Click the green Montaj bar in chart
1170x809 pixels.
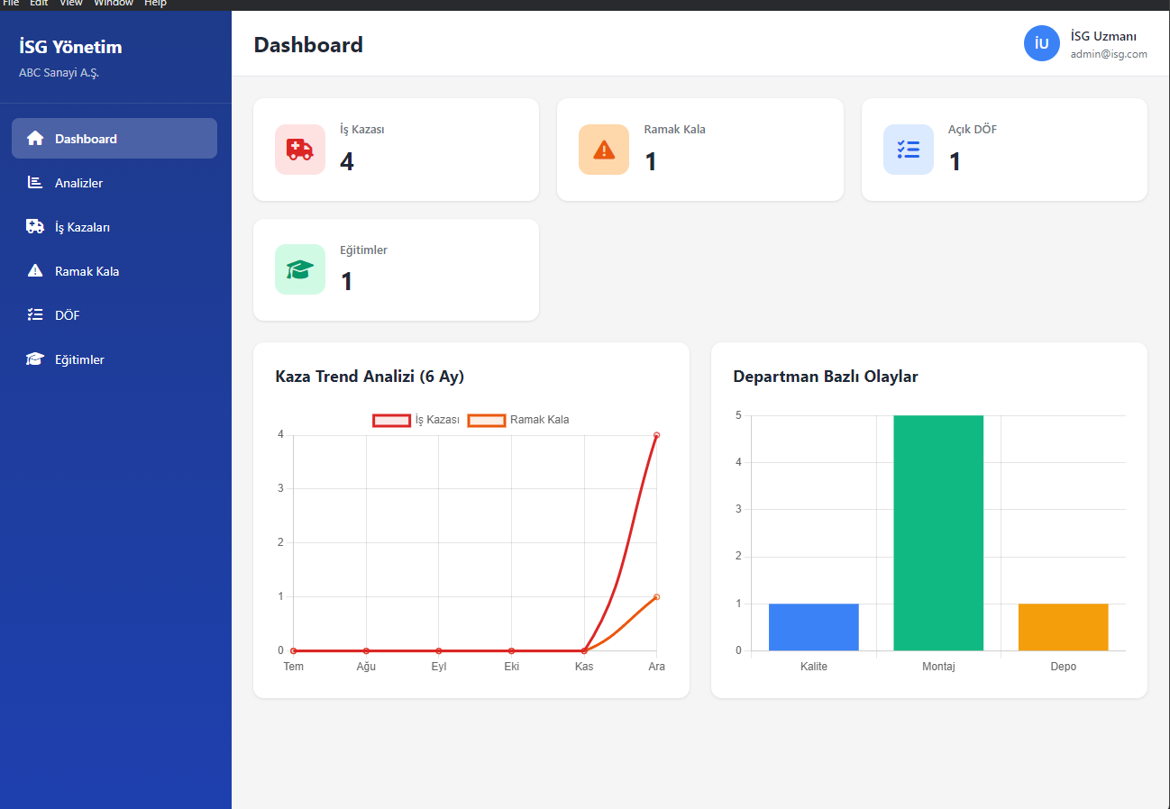coord(937,532)
